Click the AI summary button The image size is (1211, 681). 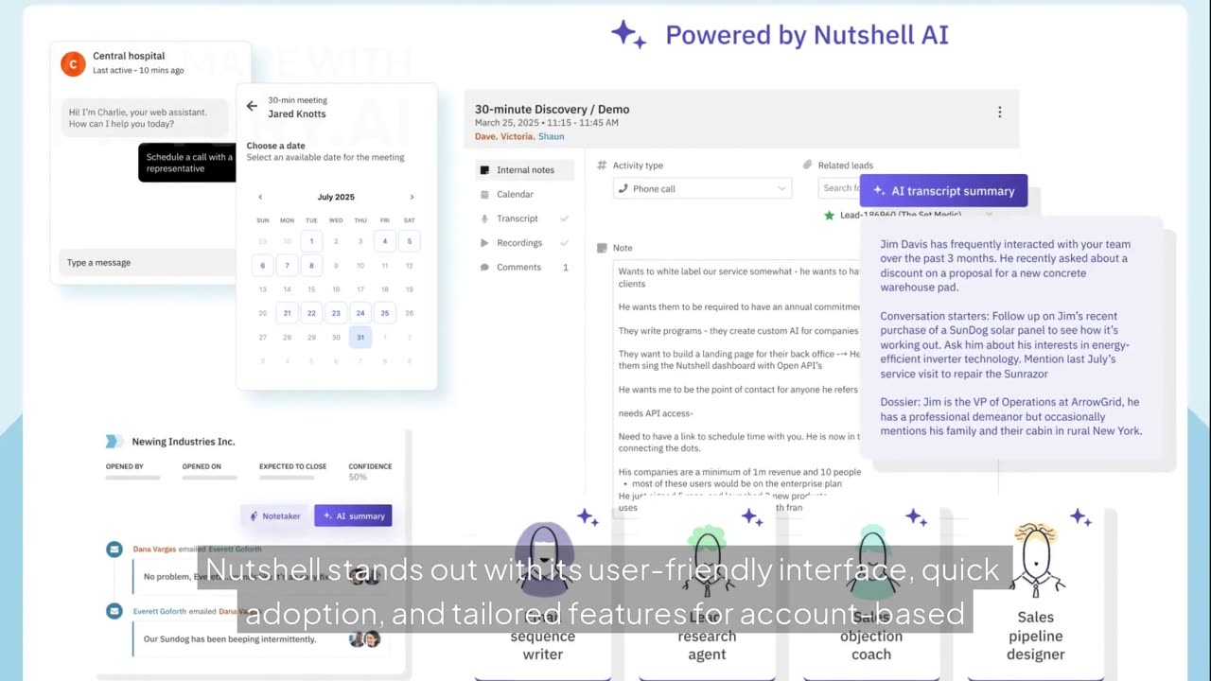(x=353, y=515)
